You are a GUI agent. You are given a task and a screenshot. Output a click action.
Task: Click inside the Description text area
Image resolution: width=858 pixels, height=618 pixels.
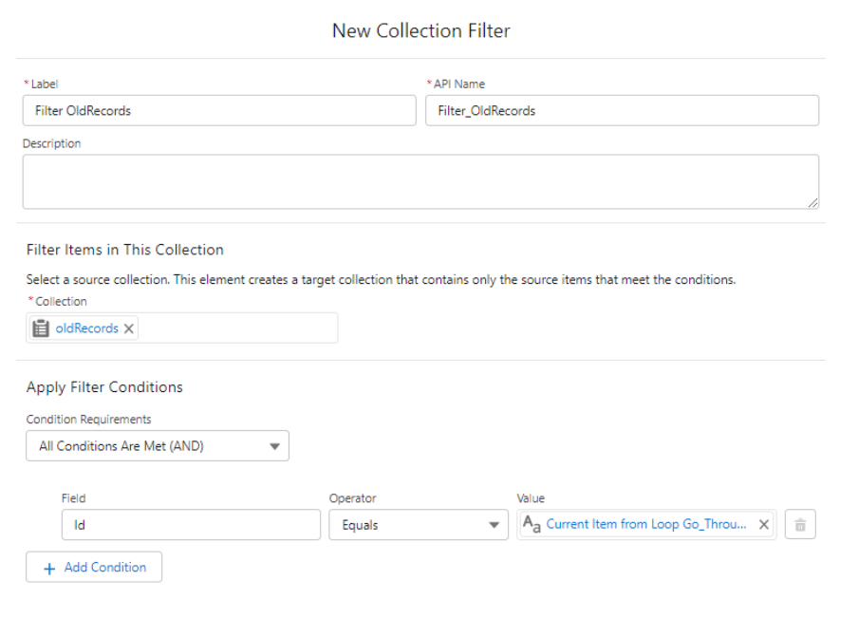[x=420, y=181]
